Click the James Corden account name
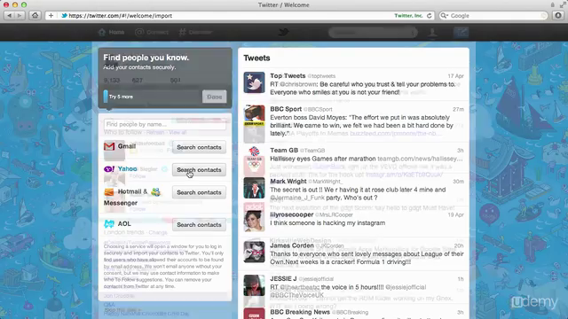The height and width of the screenshot is (319, 568). [292, 245]
